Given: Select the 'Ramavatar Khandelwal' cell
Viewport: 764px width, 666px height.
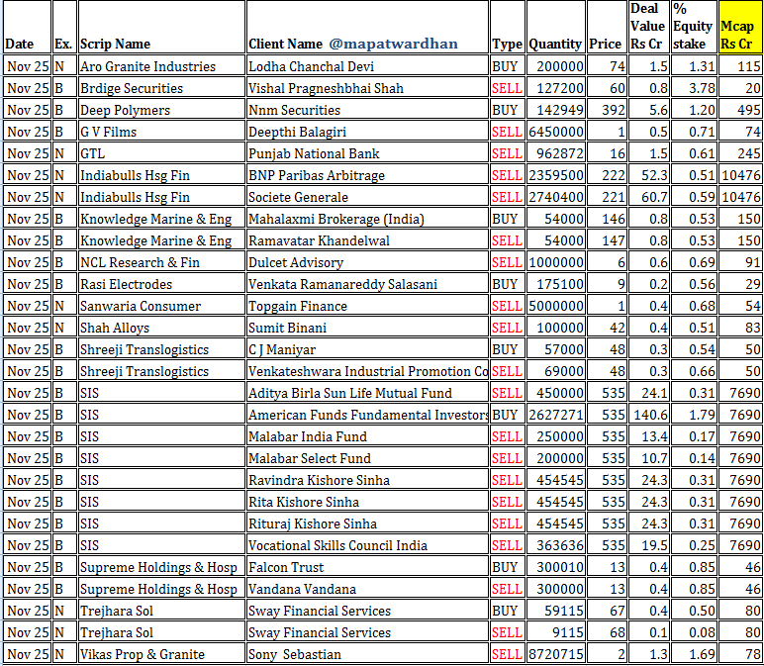Looking at the screenshot, I should tap(367, 239).
